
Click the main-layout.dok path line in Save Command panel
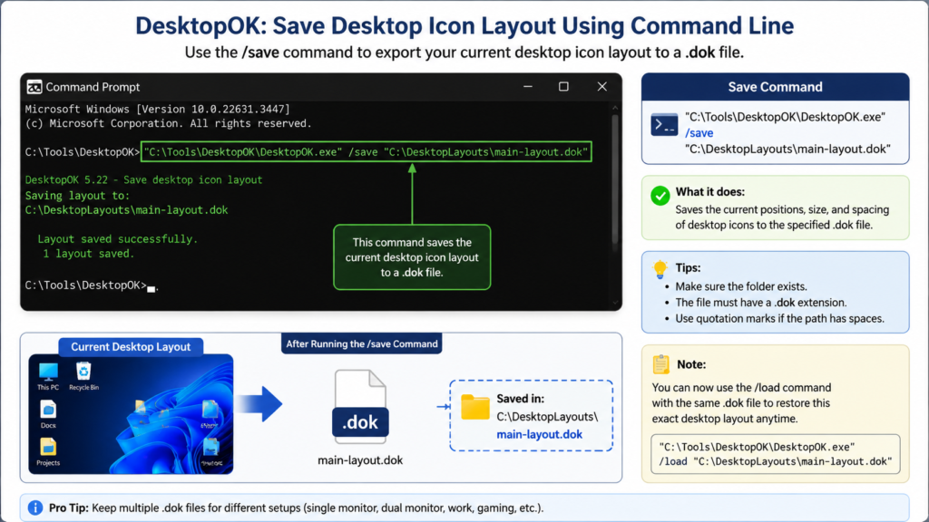pos(787,150)
